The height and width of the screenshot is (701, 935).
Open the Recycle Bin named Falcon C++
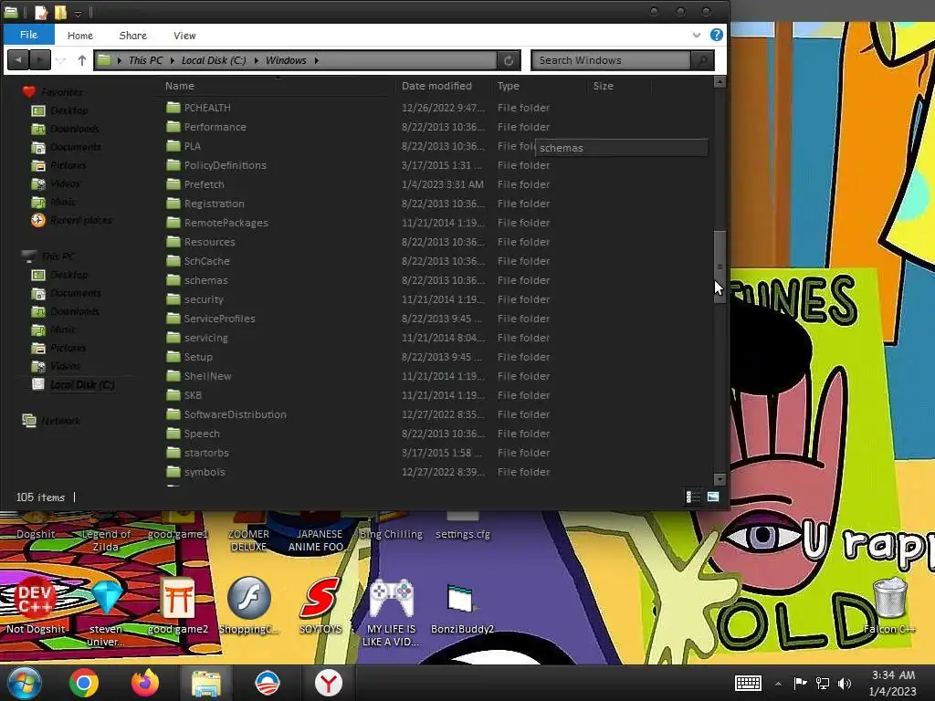pyautogui.click(x=889, y=605)
